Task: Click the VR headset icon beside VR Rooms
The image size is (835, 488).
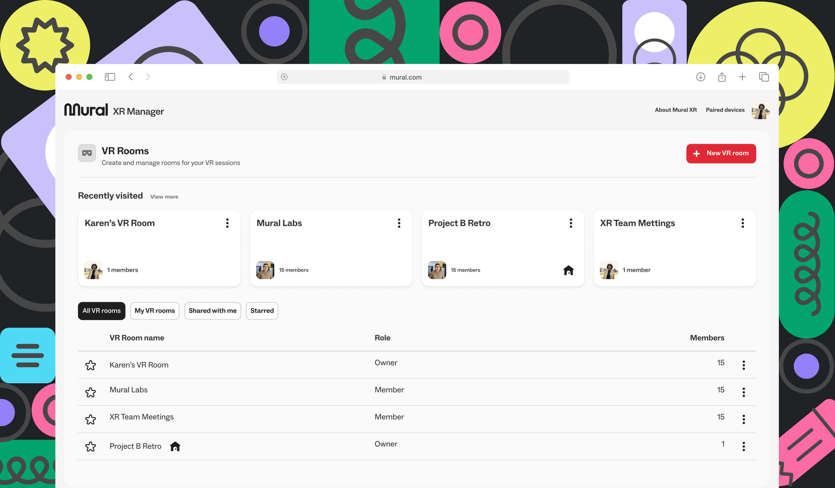Action: [x=87, y=153]
